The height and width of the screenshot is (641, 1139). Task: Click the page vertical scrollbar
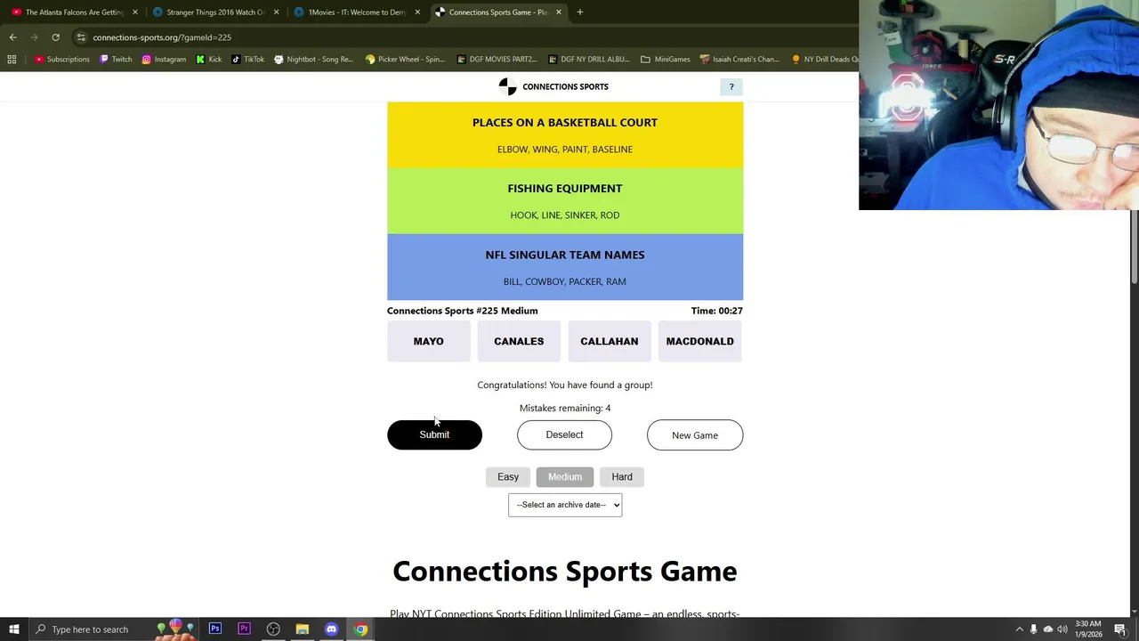pos(1134,247)
